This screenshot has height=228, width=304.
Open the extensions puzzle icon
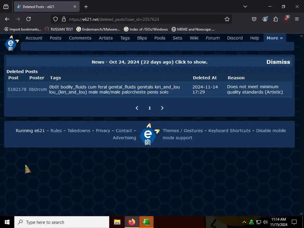[275, 19]
